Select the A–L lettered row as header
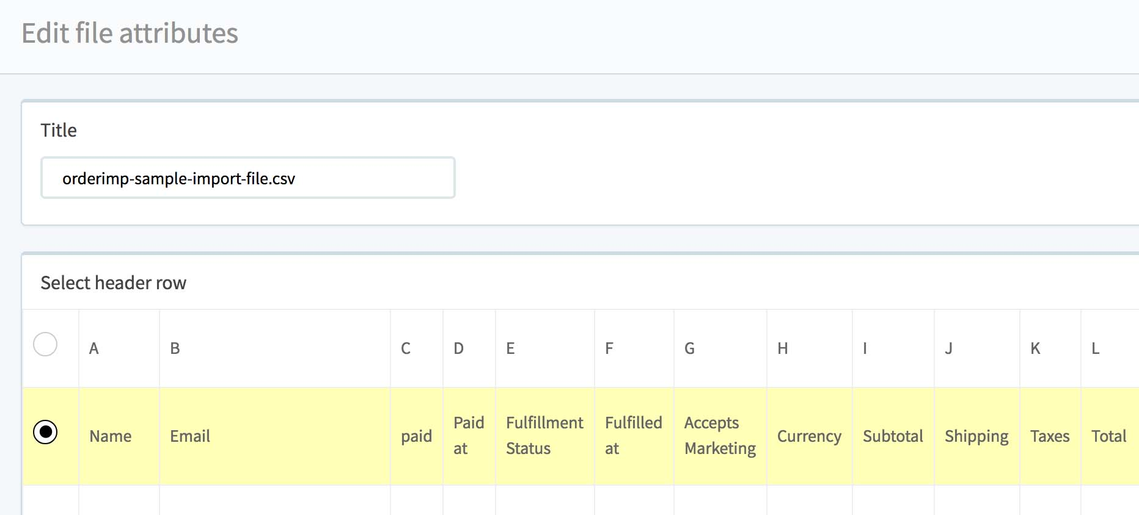 45,344
